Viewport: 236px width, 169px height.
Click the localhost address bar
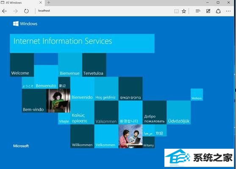[x=104, y=11]
